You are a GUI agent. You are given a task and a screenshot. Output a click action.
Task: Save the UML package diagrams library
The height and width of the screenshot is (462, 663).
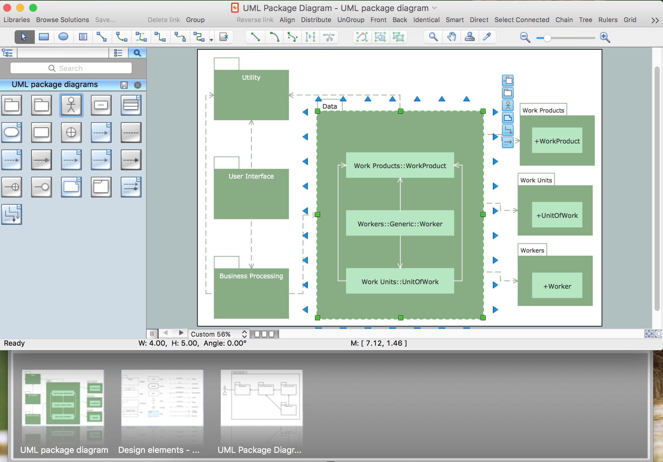click(x=124, y=85)
